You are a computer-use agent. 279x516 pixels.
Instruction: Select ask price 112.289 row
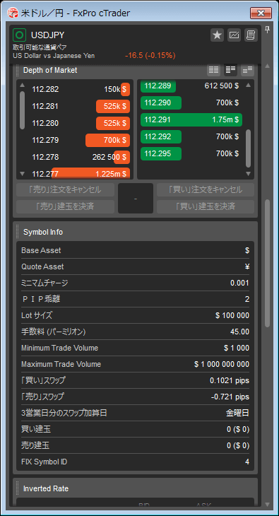click(x=191, y=86)
